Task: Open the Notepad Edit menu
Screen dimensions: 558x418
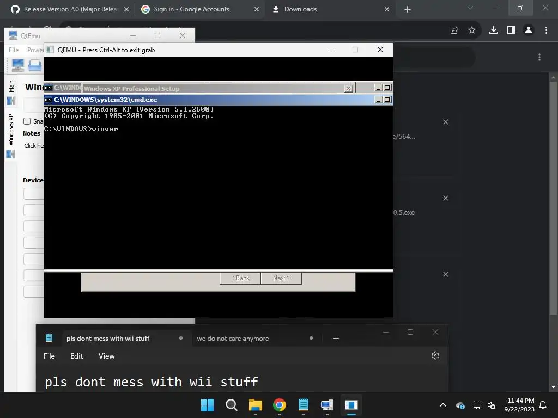Action: pyautogui.click(x=76, y=356)
